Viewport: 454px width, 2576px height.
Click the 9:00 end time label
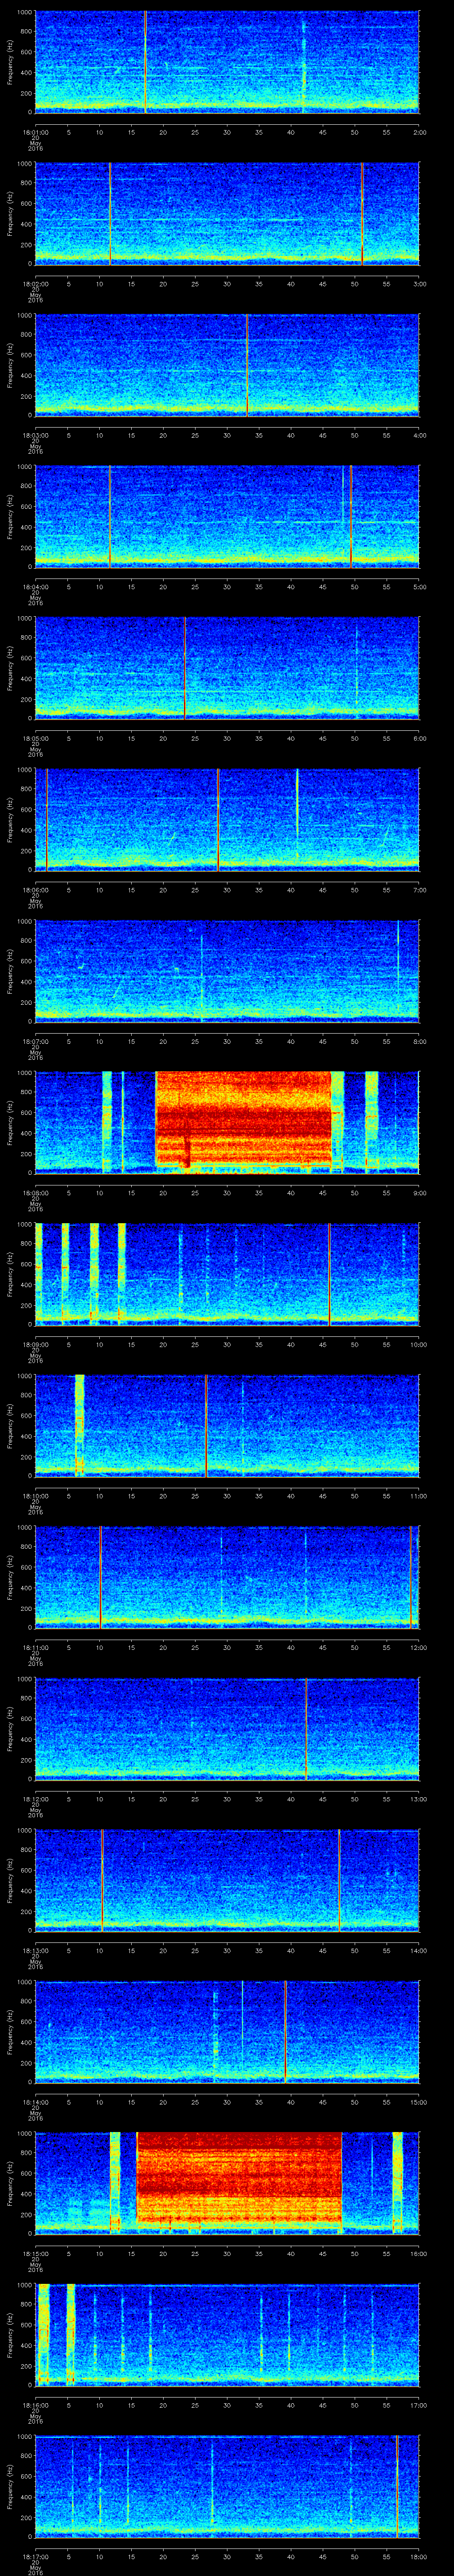[419, 1193]
